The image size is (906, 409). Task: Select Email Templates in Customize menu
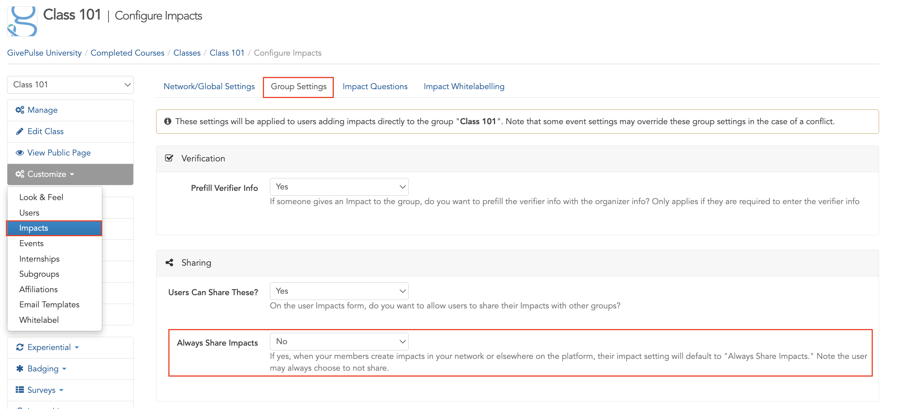tap(54, 304)
